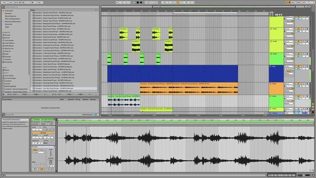Open input channel dropdown on orange Audio track
The height and width of the screenshot is (178, 316).
click(289, 86)
